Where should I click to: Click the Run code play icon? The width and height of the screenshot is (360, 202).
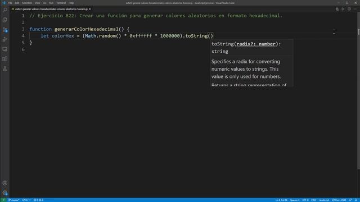point(343,9)
